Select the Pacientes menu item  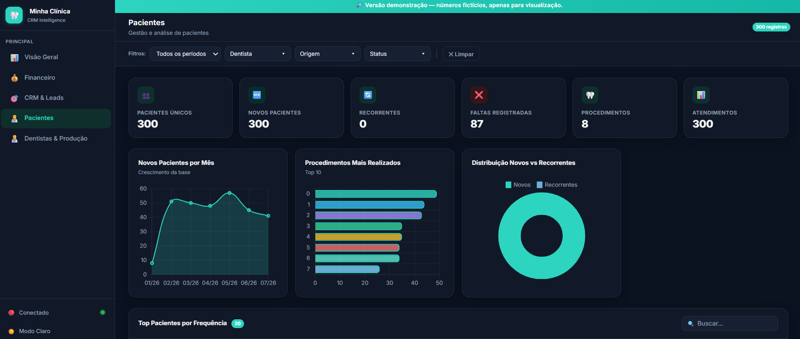click(x=56, y=118)
